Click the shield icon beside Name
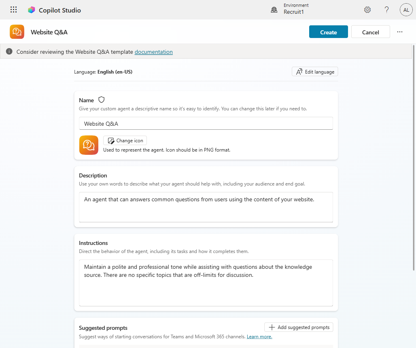416x348 pixels. 101,100
